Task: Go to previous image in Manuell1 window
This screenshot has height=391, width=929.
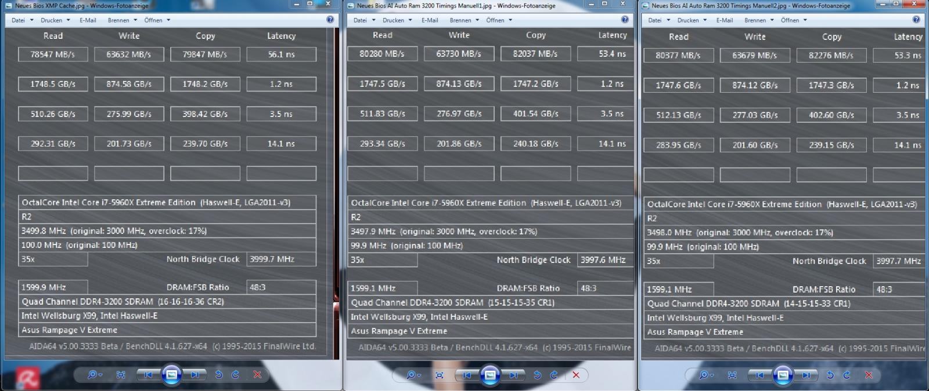Action: 467,375
